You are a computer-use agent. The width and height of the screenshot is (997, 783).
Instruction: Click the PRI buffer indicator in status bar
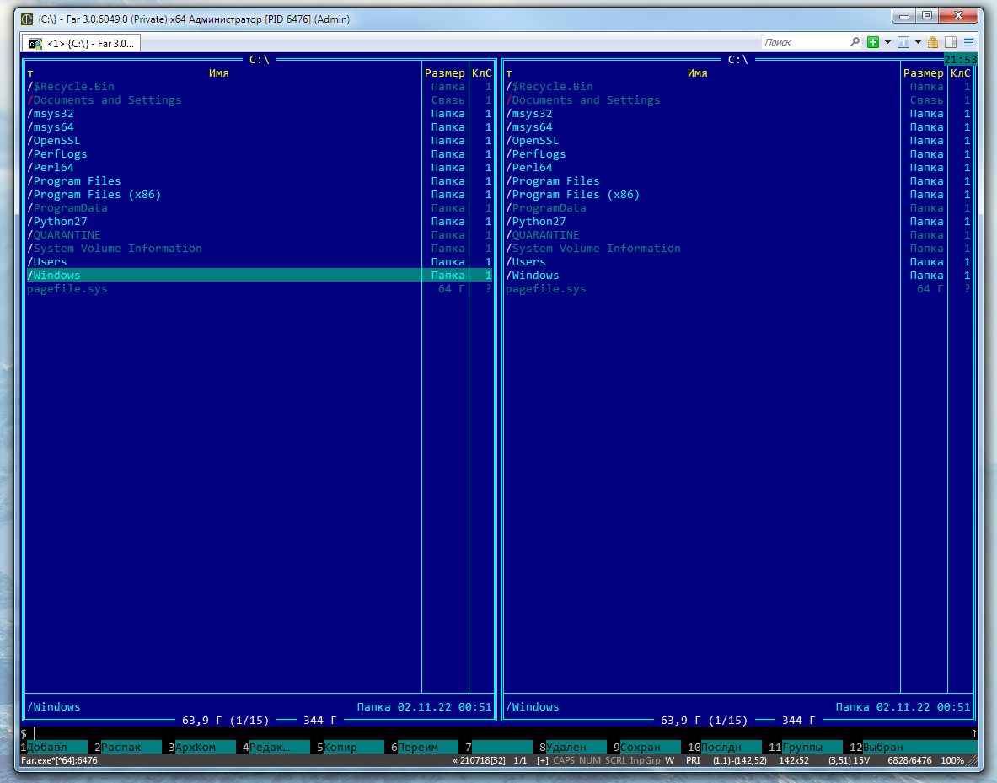[x=693, y=760]
